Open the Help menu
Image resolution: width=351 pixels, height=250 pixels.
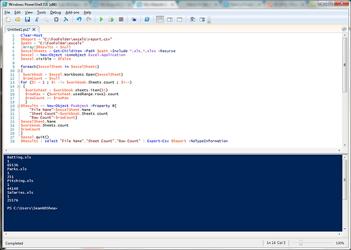pyautogui.click(x=87, y=12)
